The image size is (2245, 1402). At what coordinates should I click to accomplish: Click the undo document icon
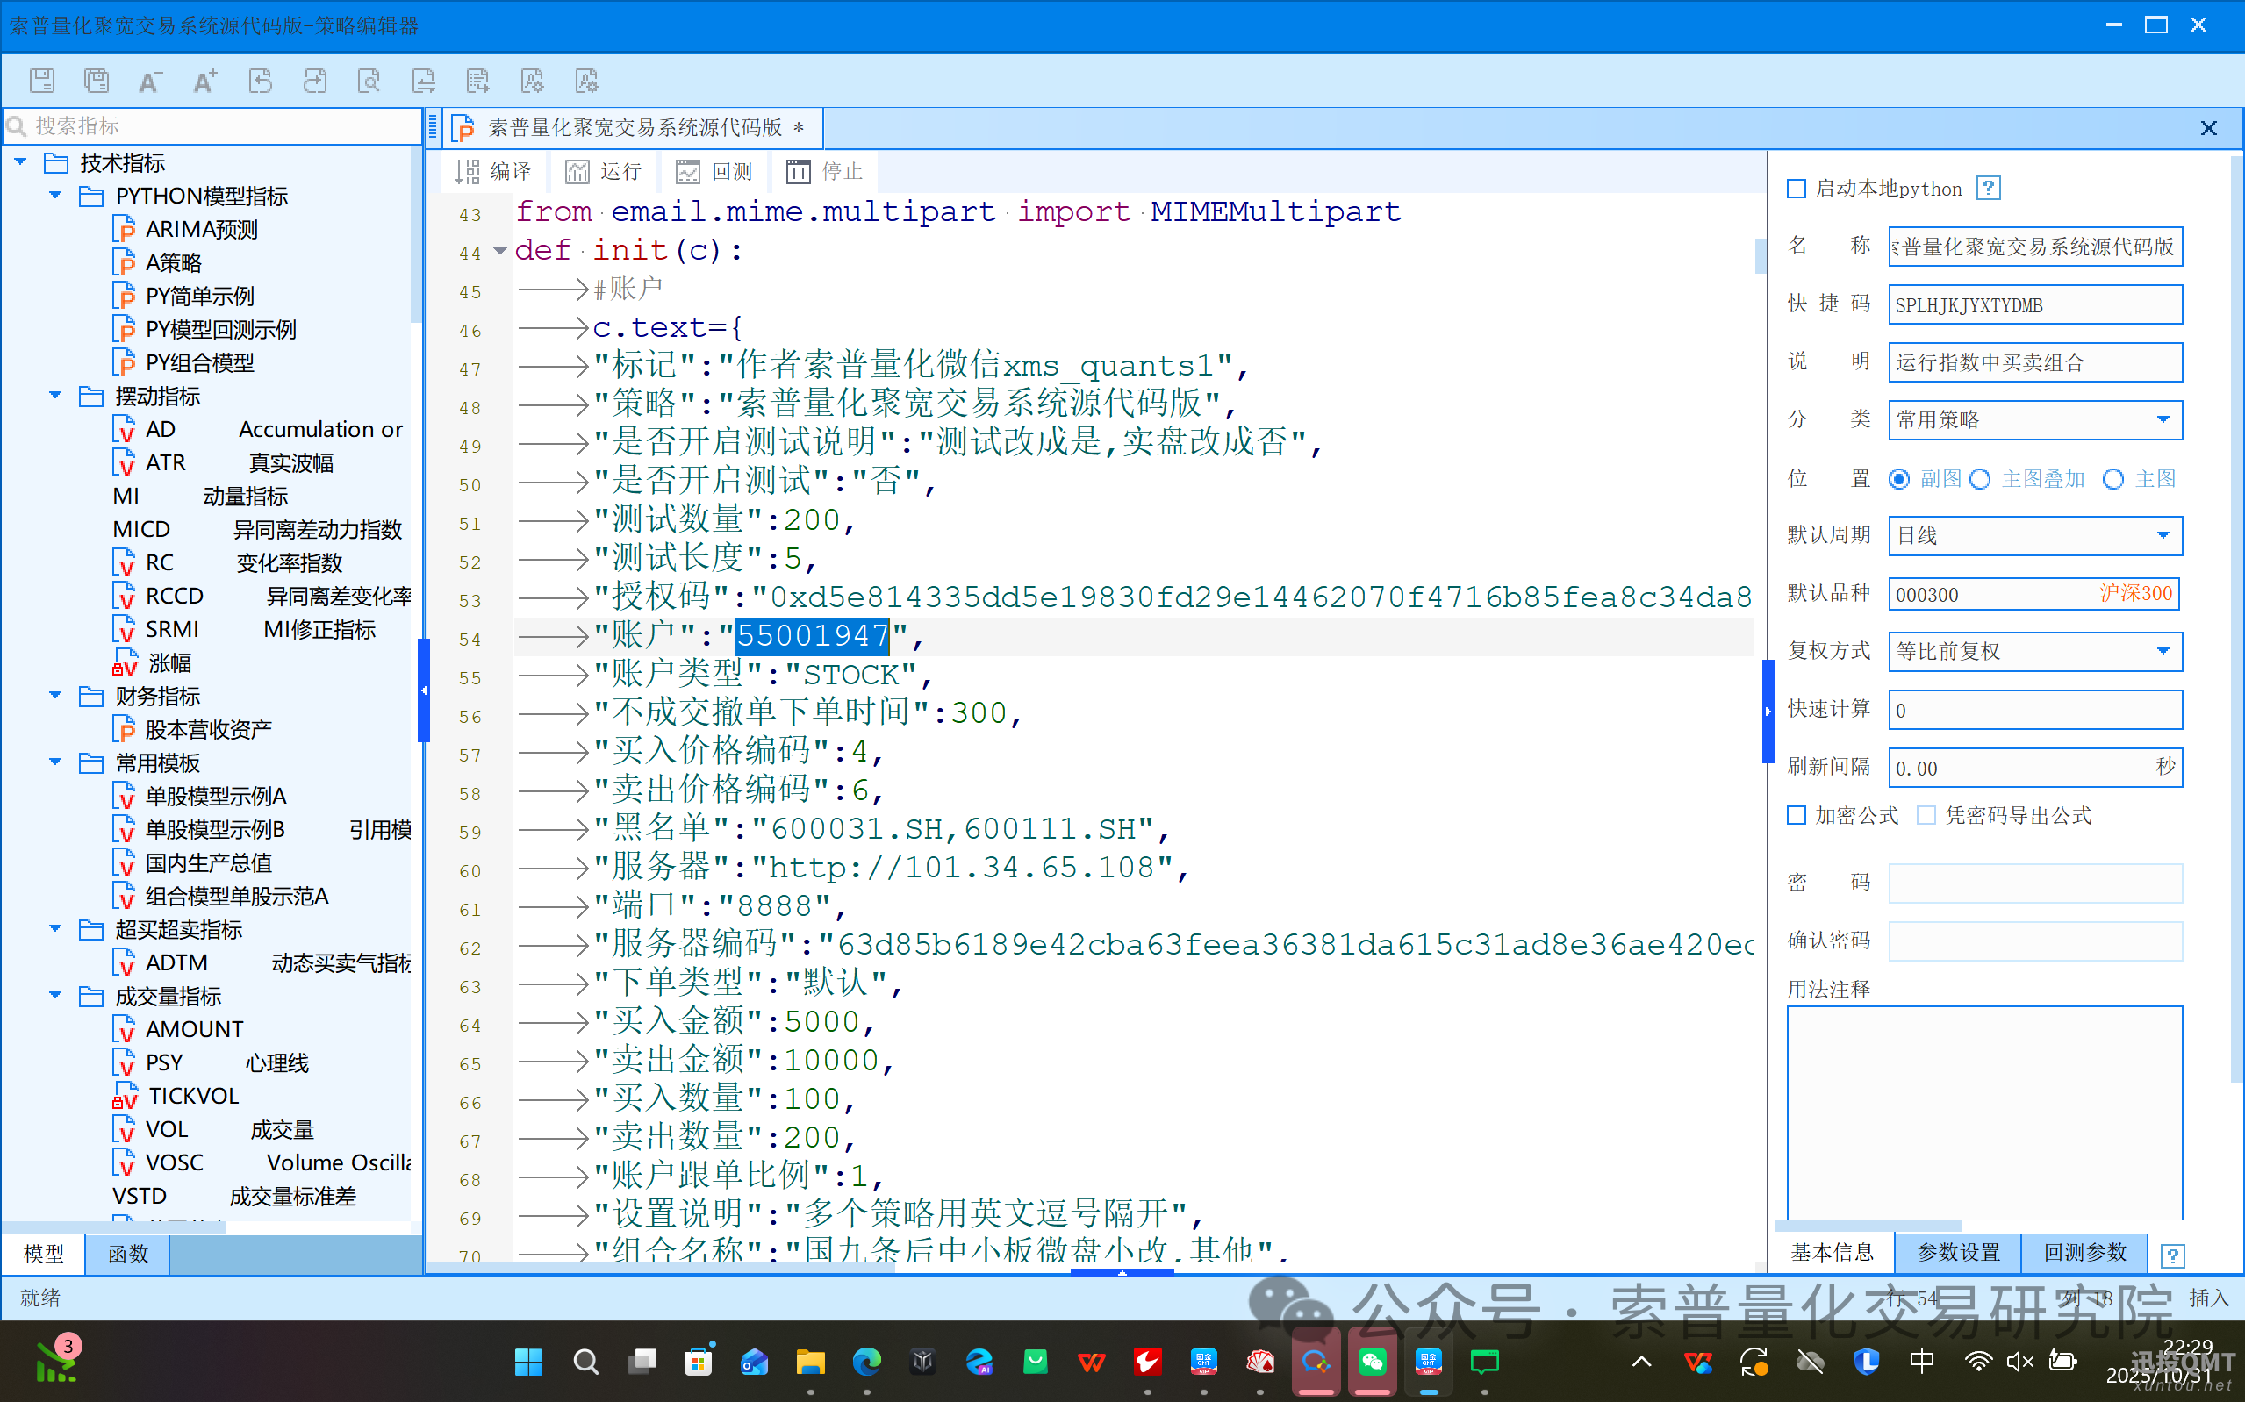[261, 81]
